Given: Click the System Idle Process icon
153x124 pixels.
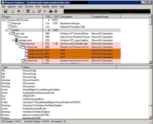Looking at the screenshot, I should [x=6, y=20].
